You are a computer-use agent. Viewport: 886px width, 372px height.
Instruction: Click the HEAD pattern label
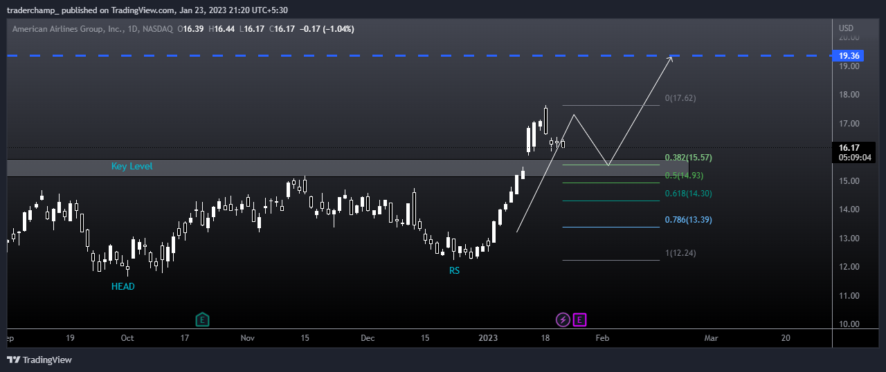[123, 286]
